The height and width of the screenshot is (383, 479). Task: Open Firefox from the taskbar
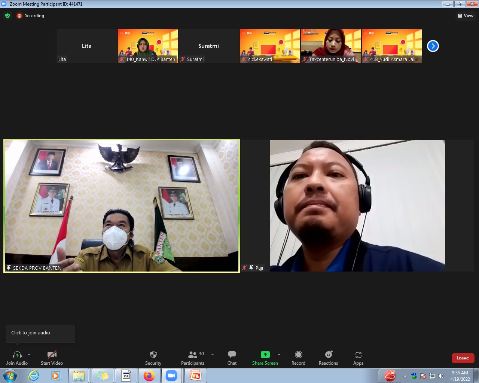click(149, 376)
